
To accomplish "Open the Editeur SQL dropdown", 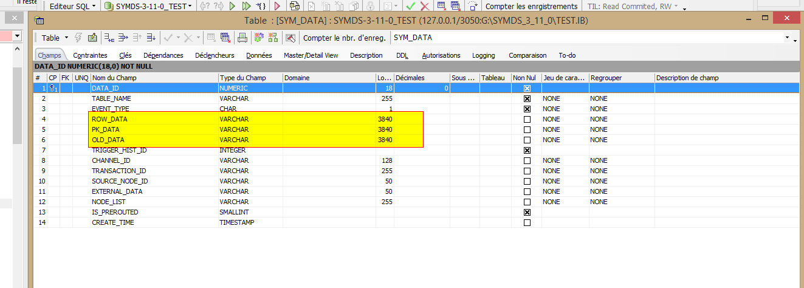I will coord(75,6).
